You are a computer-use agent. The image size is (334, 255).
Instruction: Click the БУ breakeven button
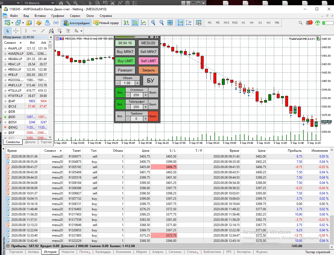(x=150, y=81)
